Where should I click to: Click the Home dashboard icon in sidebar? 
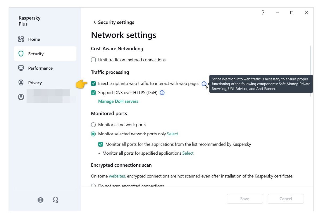pos(21,39)
